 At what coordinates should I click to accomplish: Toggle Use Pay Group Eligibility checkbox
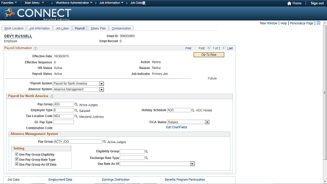tap(17, 154)
